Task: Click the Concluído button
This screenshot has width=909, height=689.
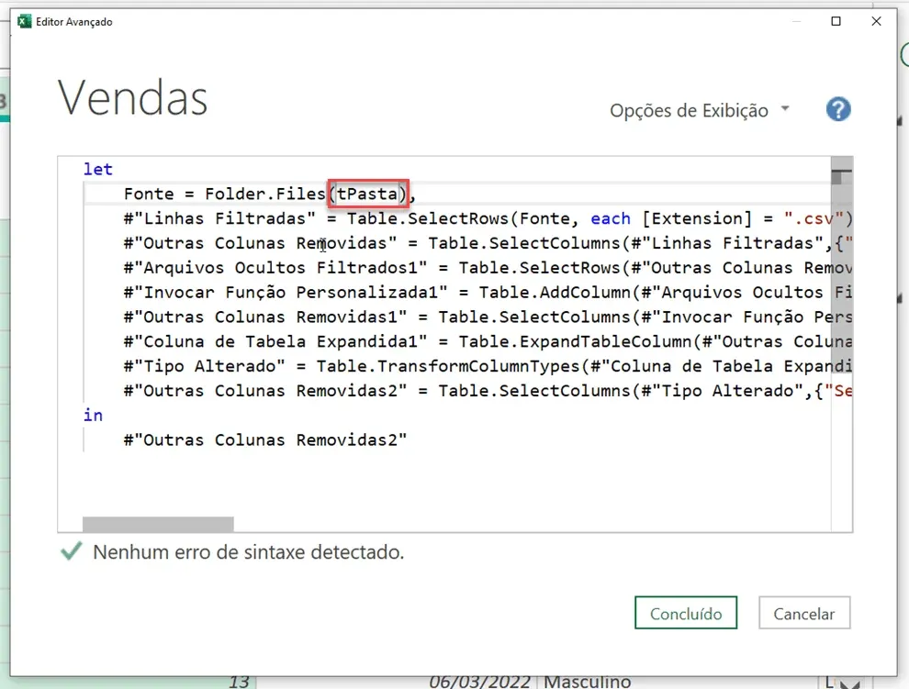Action: tap(685, 613)
